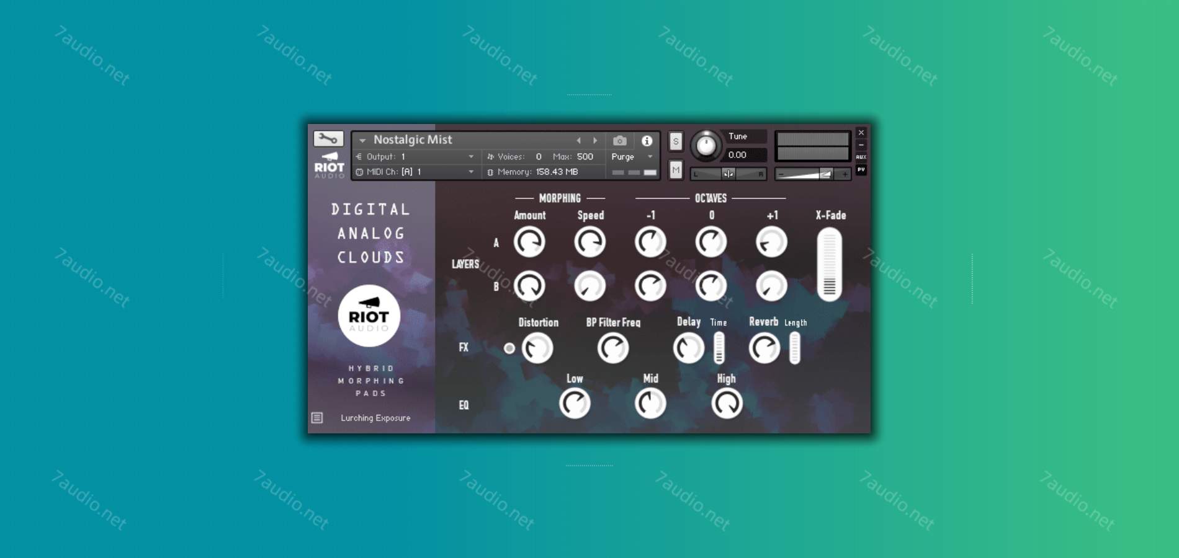Click the voices note icon
The height and width of the screenshot is (558, 1179).
[490, 157]
